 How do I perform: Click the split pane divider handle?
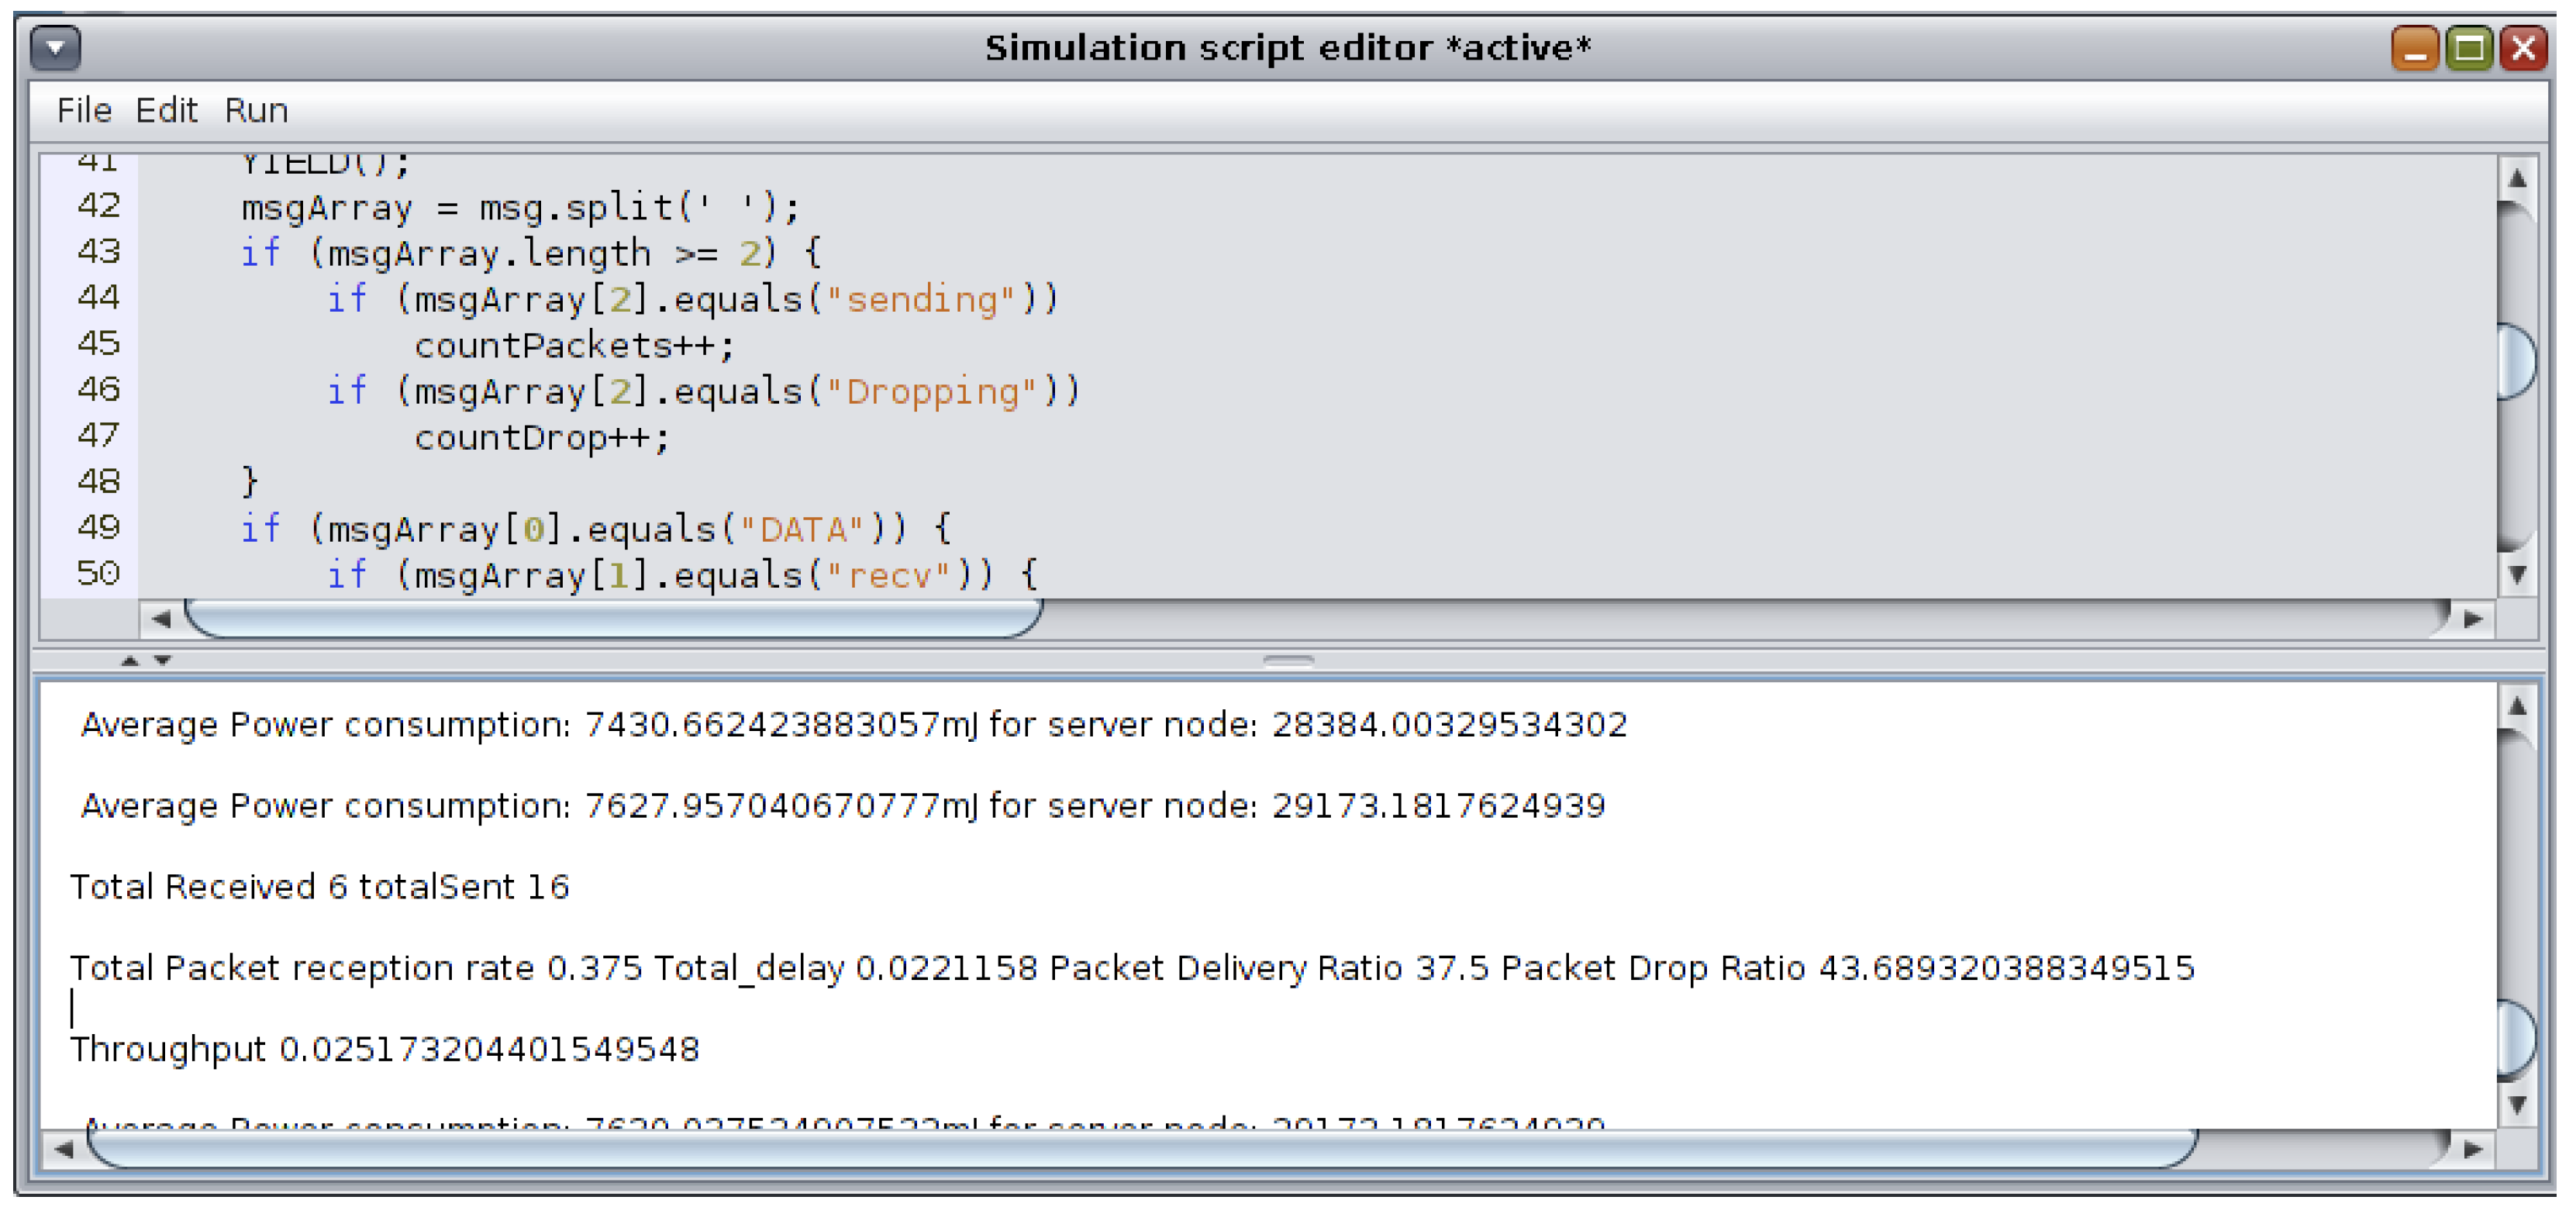[x=1288, y=660]
